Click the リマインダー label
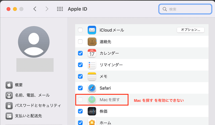This screenshot has height=125, width=215. 111,65
